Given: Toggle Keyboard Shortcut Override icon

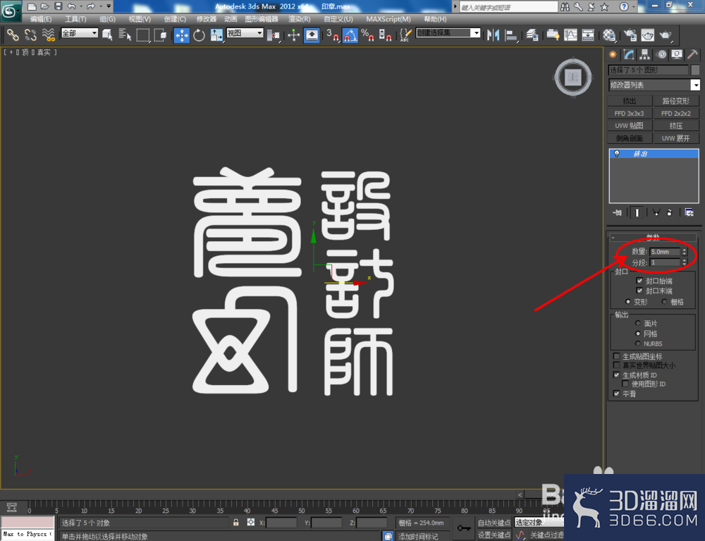Looking at the screenshot, I should [x=312, y=35].
